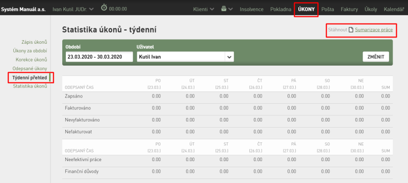This screenshot has height=183, width=408.
Task: Open Pošta from the top menu
Action: (327, 9)
